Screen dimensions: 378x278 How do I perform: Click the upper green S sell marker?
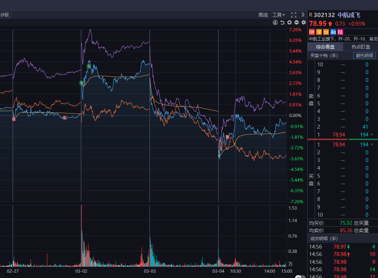pos(89,66)
